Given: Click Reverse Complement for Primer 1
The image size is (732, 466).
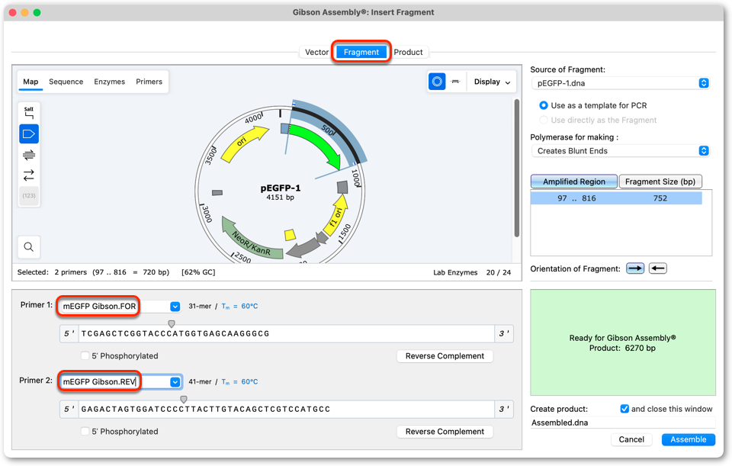Looking at the screenshot, I should tap(445, 356).
